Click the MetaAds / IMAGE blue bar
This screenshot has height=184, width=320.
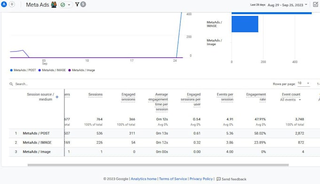pyautogui.click(x=245, y=24)
